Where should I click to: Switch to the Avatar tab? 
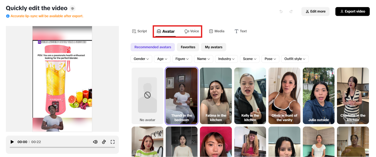click(166, 31)
